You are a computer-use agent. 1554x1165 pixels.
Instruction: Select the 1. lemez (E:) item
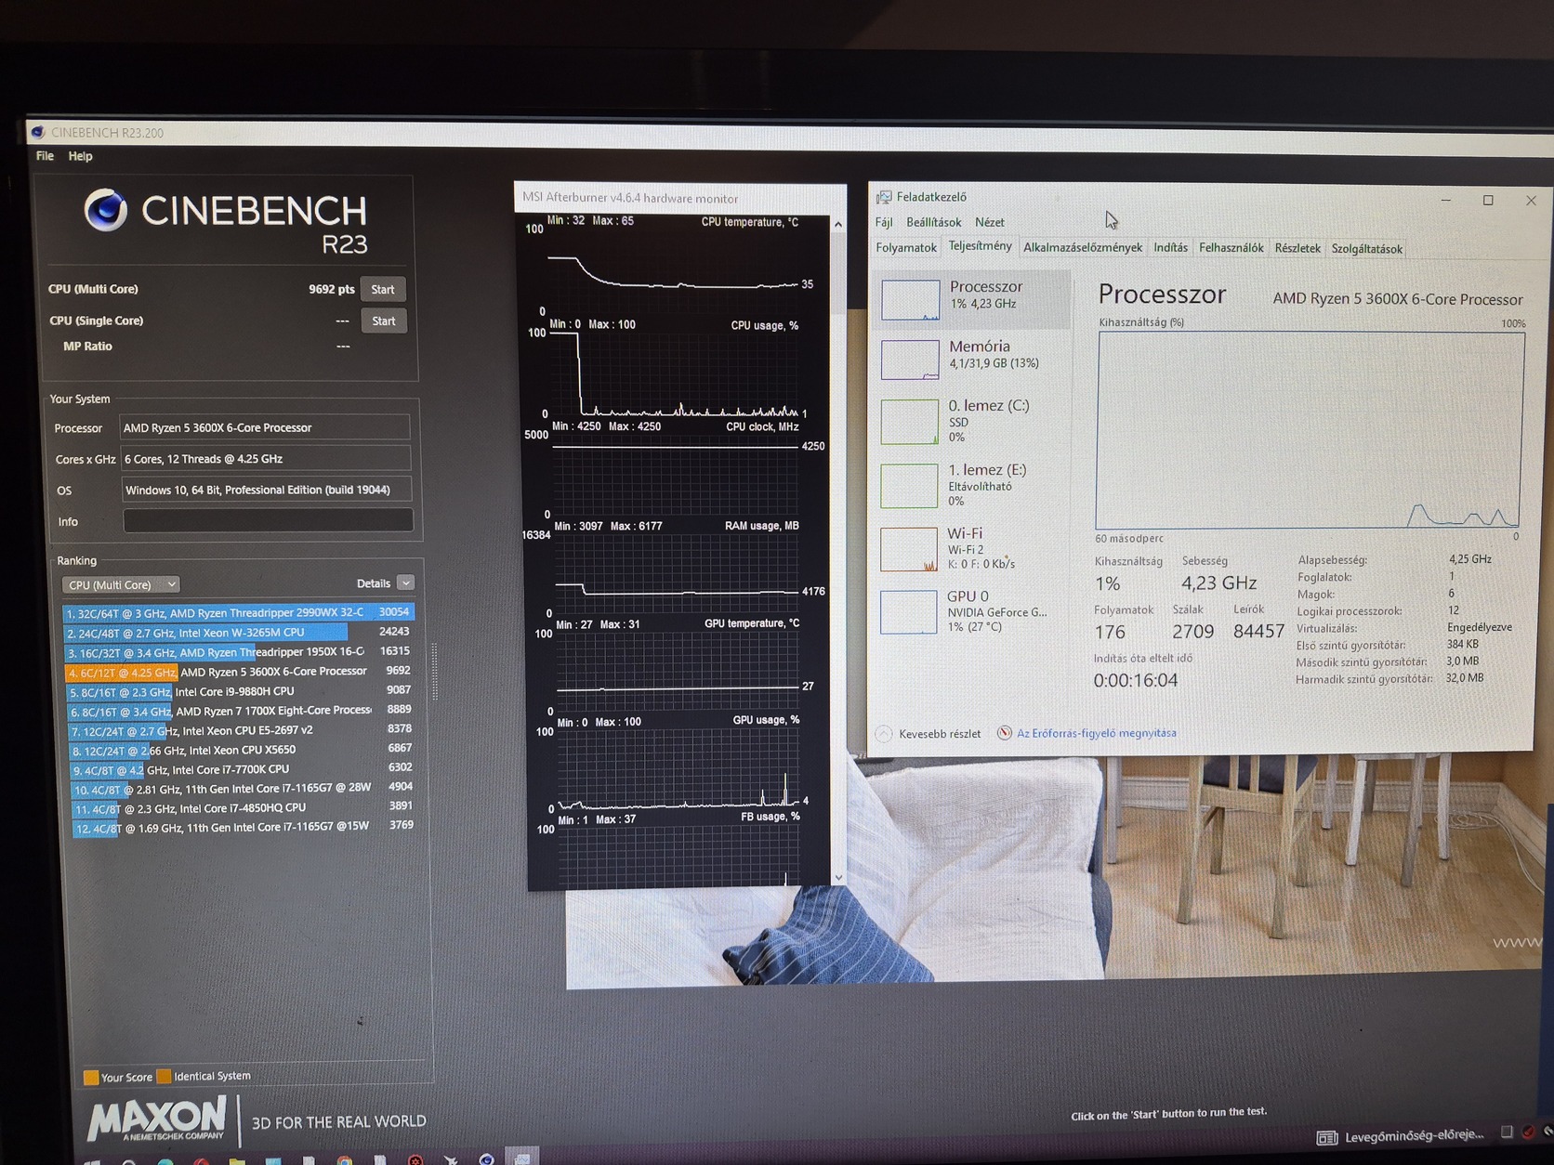(972, 484)
